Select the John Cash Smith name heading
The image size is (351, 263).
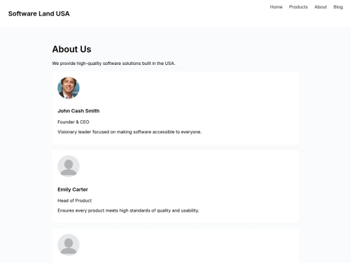(79, 111)
